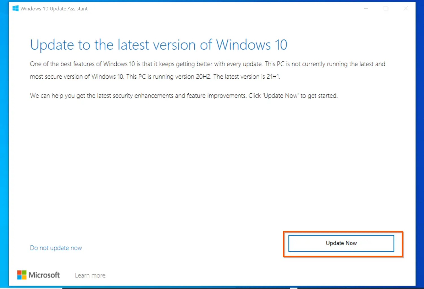This screenshot has width=424, height=289.
Task: Click the blue desktop strip left of window
Action: [4, 144]
